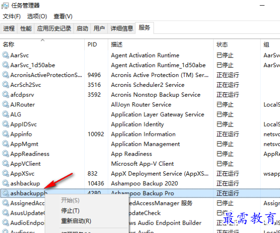Viewport: 280px width, 233px height.
Task: Click PID 3516 cell
Action: point(94,85)
